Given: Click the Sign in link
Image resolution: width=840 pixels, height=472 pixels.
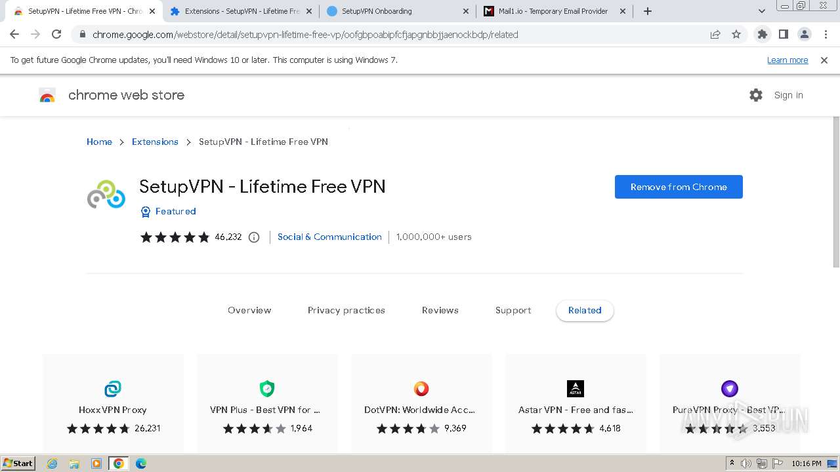Looking at the screenshot, I should click(788, 95).
